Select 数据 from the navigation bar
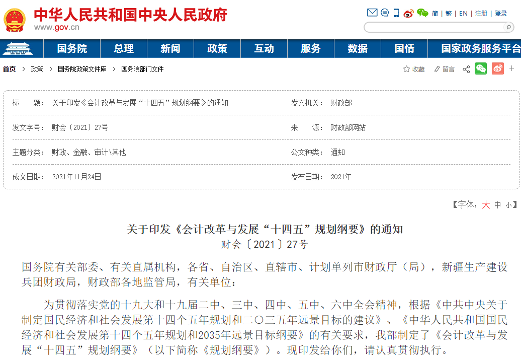521x358 pixels. pos(357,49)
